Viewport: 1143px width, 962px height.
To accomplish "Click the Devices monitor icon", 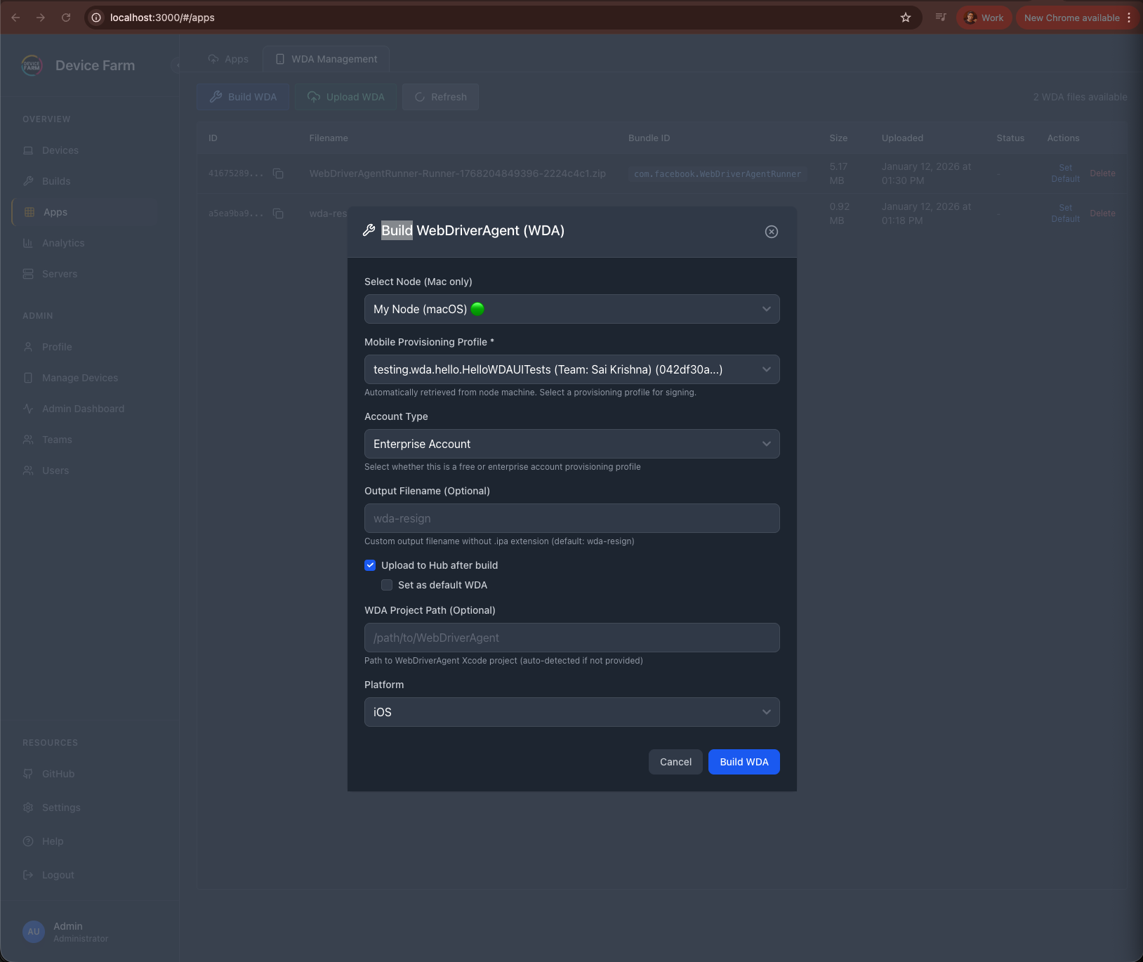I will point(28,150).
